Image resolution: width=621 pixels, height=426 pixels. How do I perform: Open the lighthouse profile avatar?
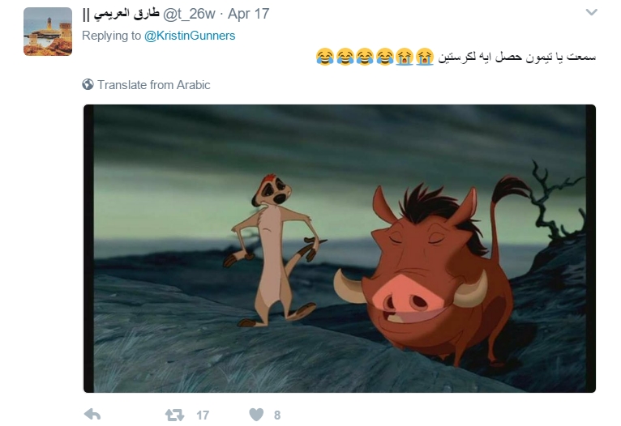[x=48, y=32]
